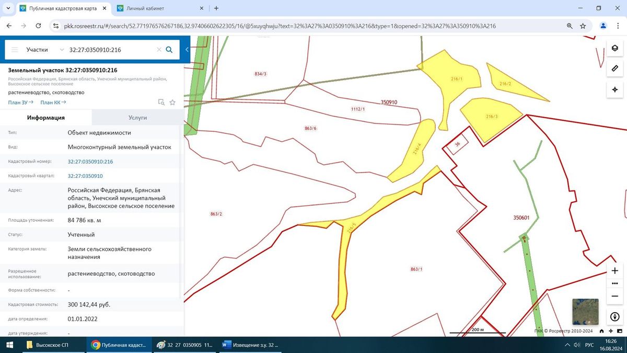Image resolution: width=627 pixels, height=353 pixels.
Task: Open the План ЗУ link
Action: tap(21, 103)
